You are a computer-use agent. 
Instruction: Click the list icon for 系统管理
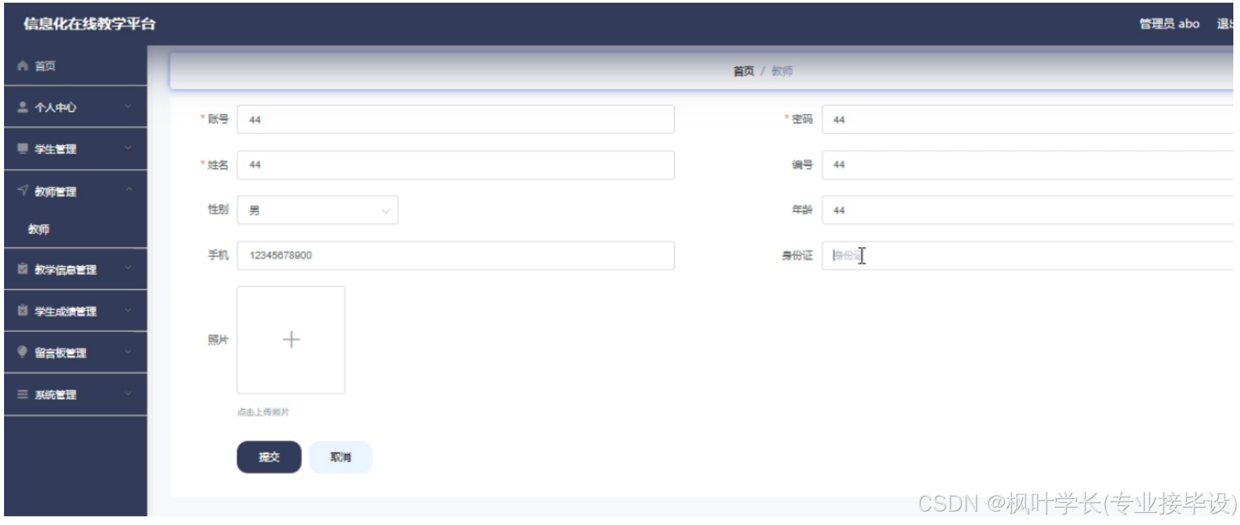[x=23, y=394]
